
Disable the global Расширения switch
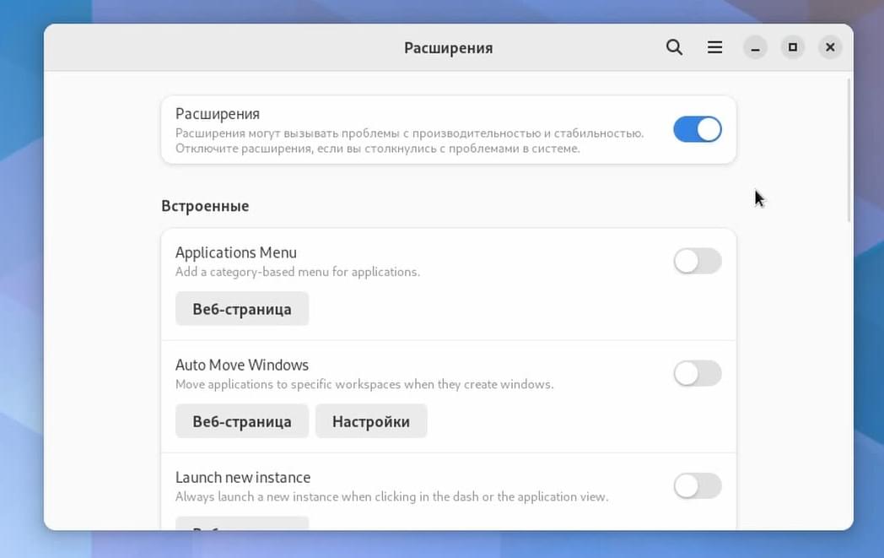click(x=698, y=129)
